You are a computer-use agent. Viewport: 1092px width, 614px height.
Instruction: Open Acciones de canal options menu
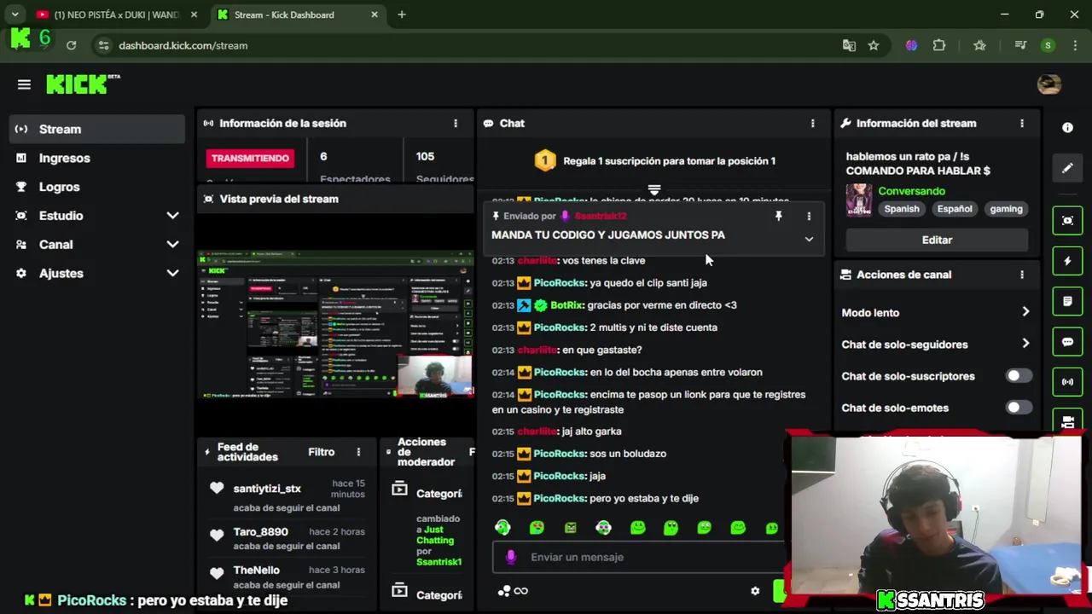click(1022, 275)
